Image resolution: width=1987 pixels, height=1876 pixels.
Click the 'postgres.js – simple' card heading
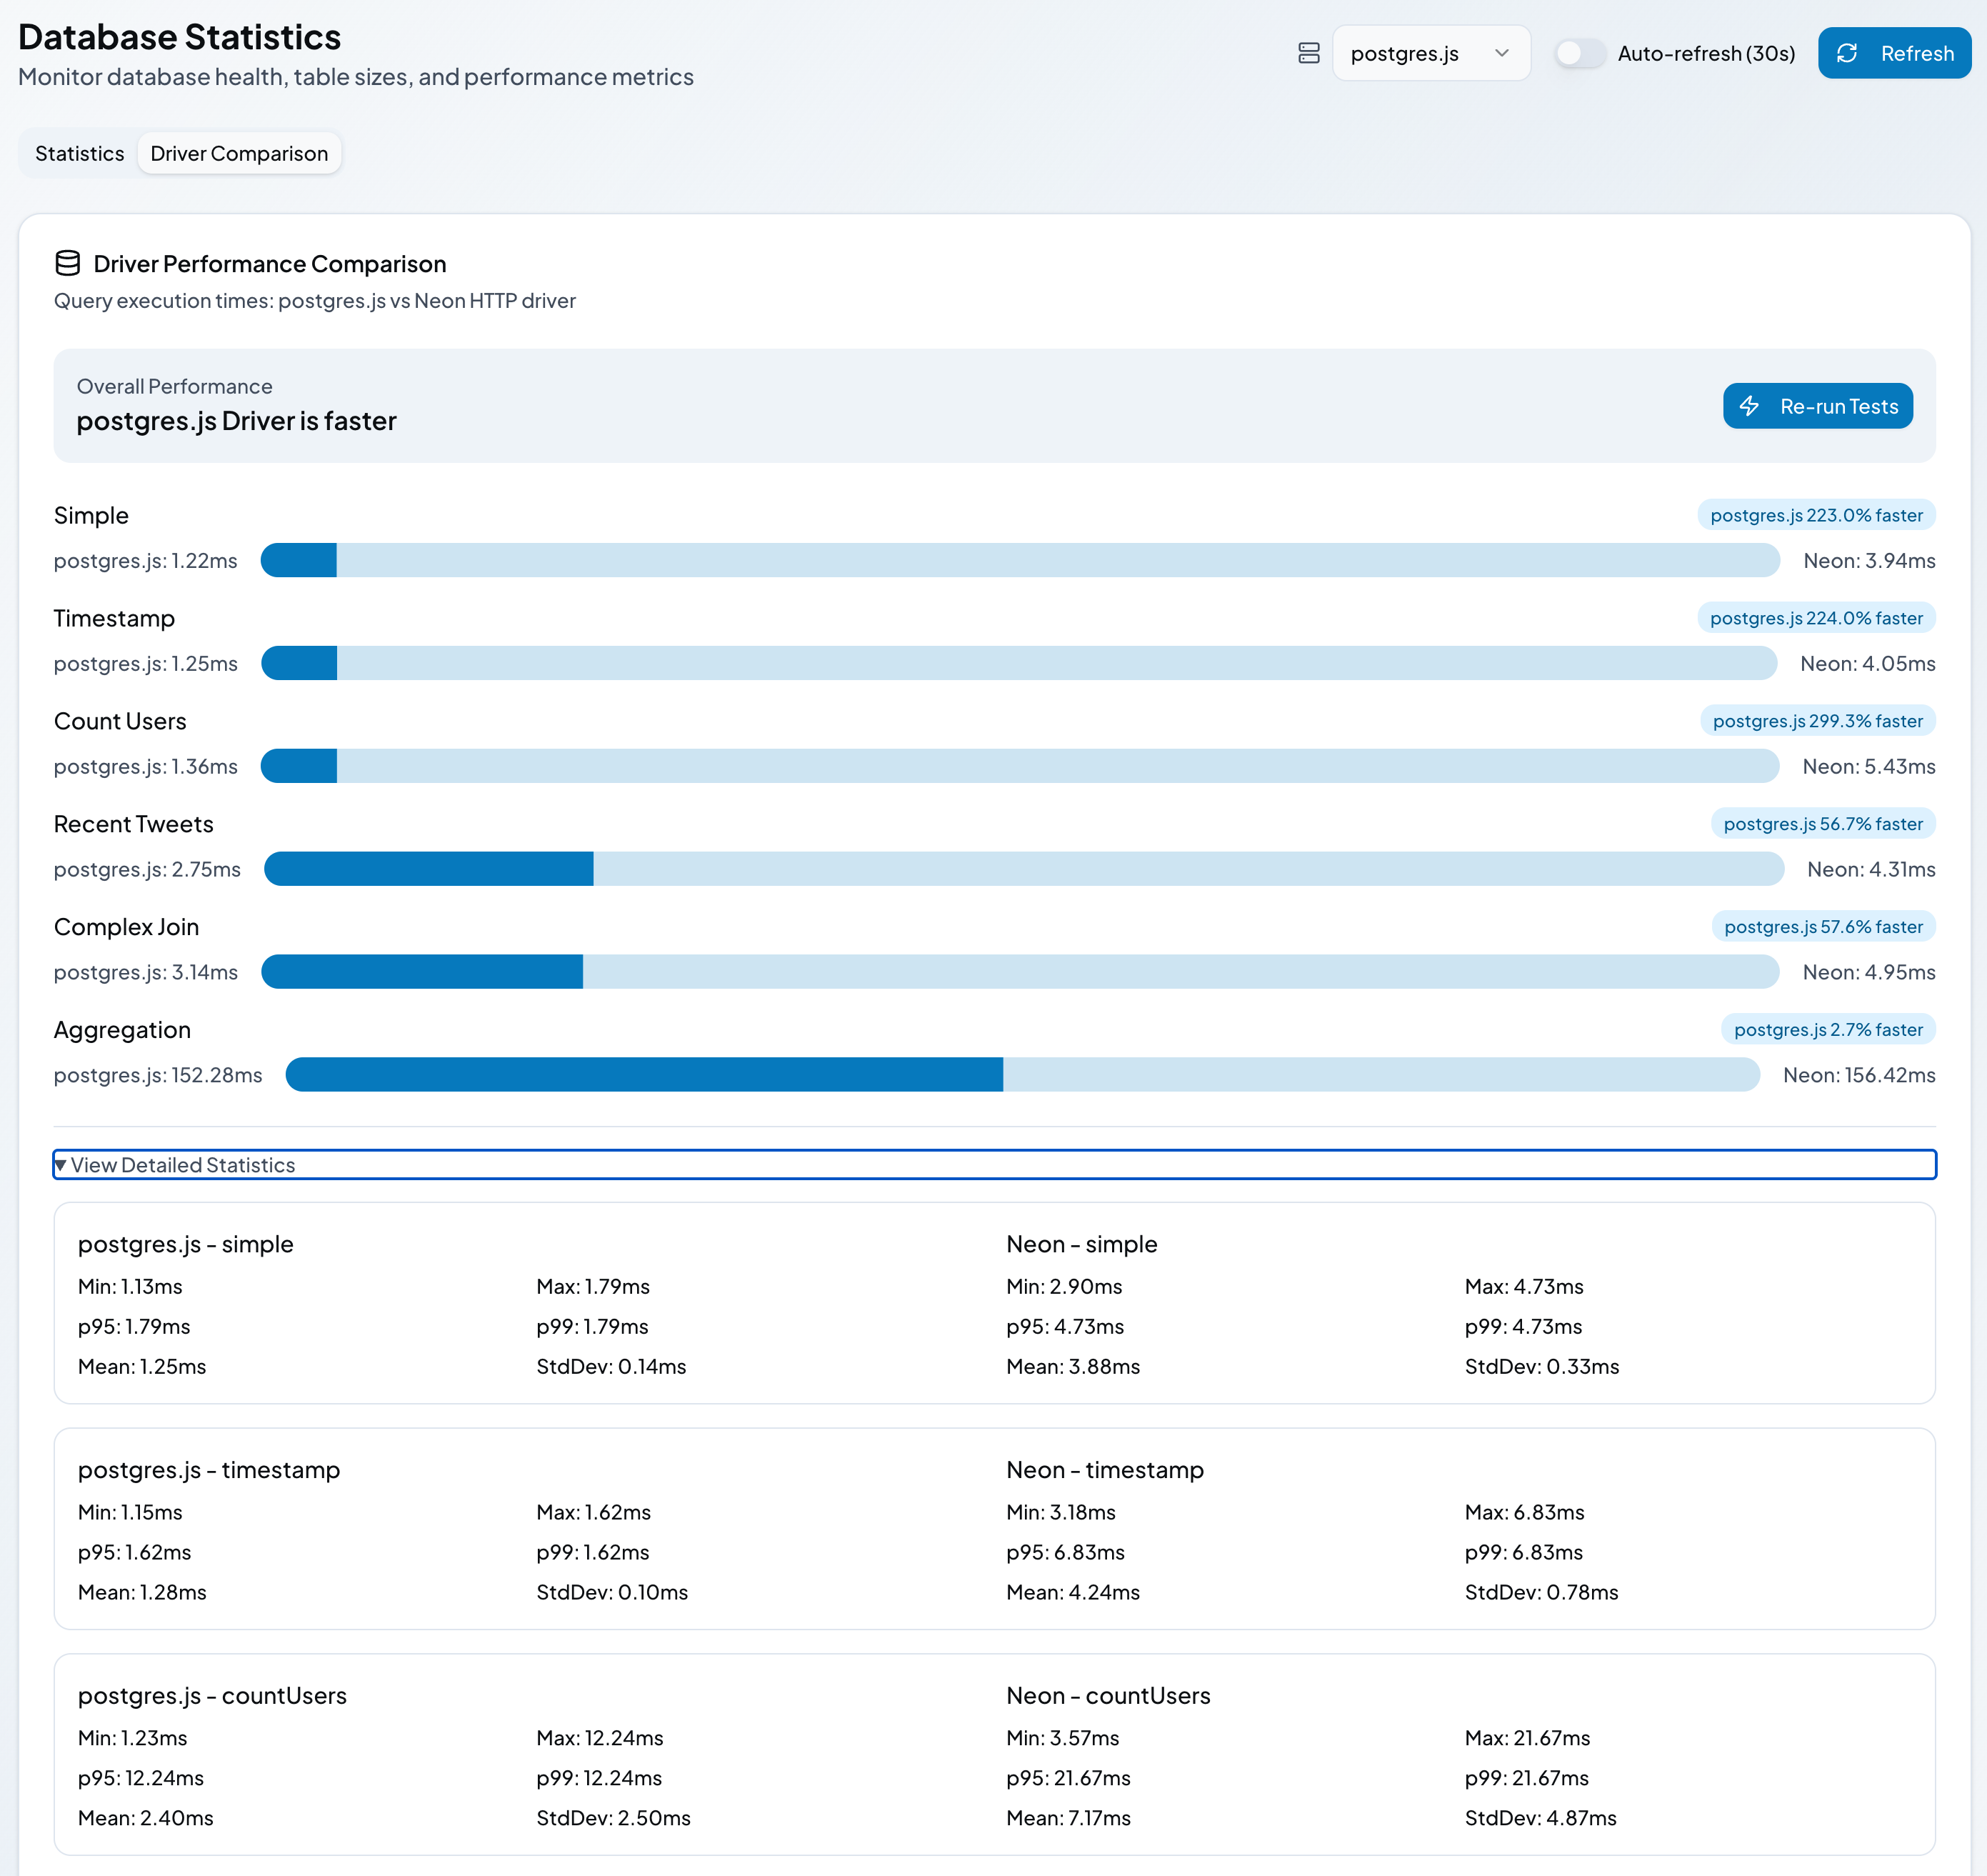pyautogui.click(x=186, y=1244)
